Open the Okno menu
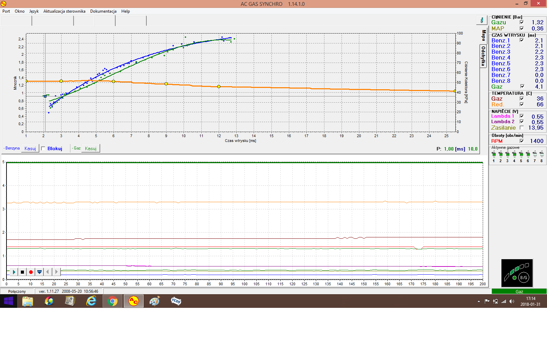Viewport: 547px width, 353px height. [19, 11]
